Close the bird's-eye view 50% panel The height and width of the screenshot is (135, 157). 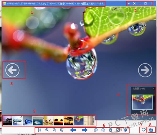click(x=154, y=88)
